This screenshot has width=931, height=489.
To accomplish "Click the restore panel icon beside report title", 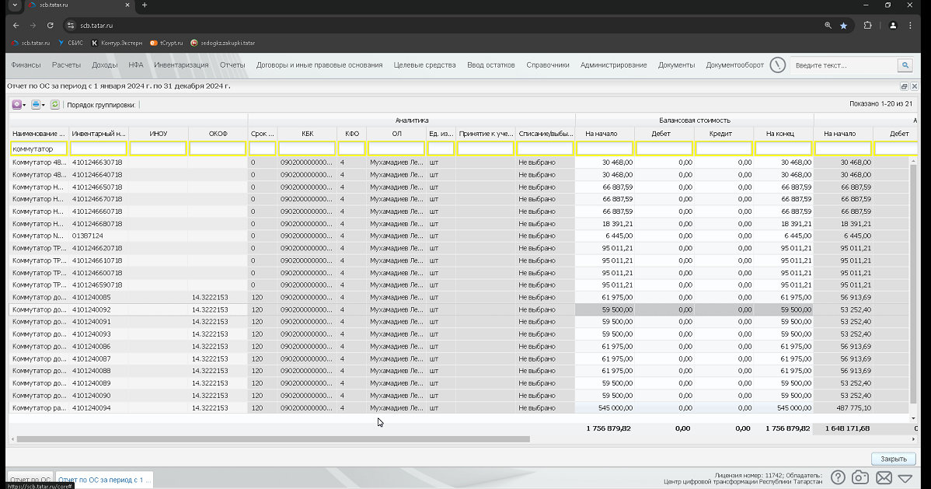I will 904,86.
